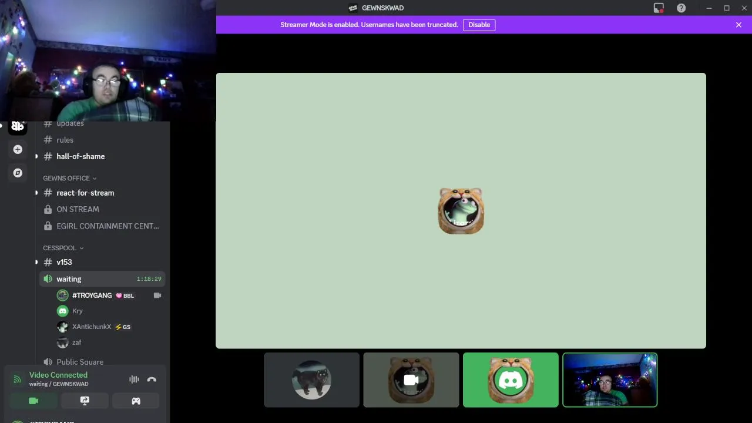Image resolution: width=752 pixels, height=423 pixels.
Task: Click the GS badge next to XAntichunkX
Action: [123, 327]
